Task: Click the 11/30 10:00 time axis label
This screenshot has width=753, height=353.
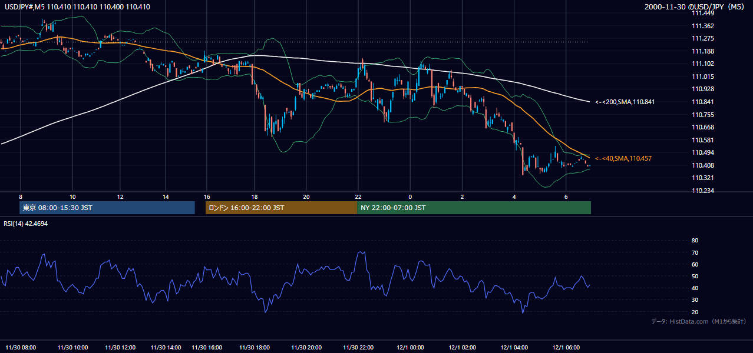Action: (72, 347)
